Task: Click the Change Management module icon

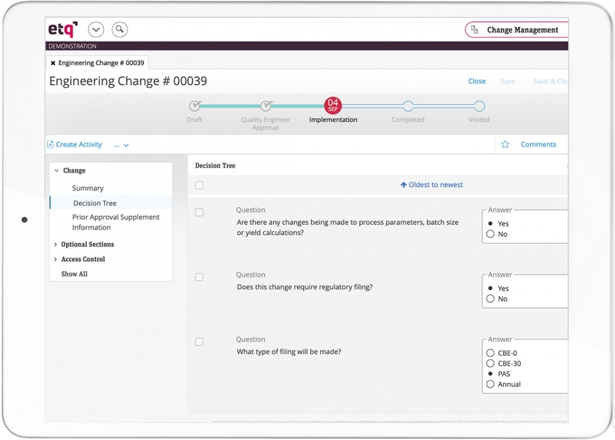Action: [x=474, y=29]
